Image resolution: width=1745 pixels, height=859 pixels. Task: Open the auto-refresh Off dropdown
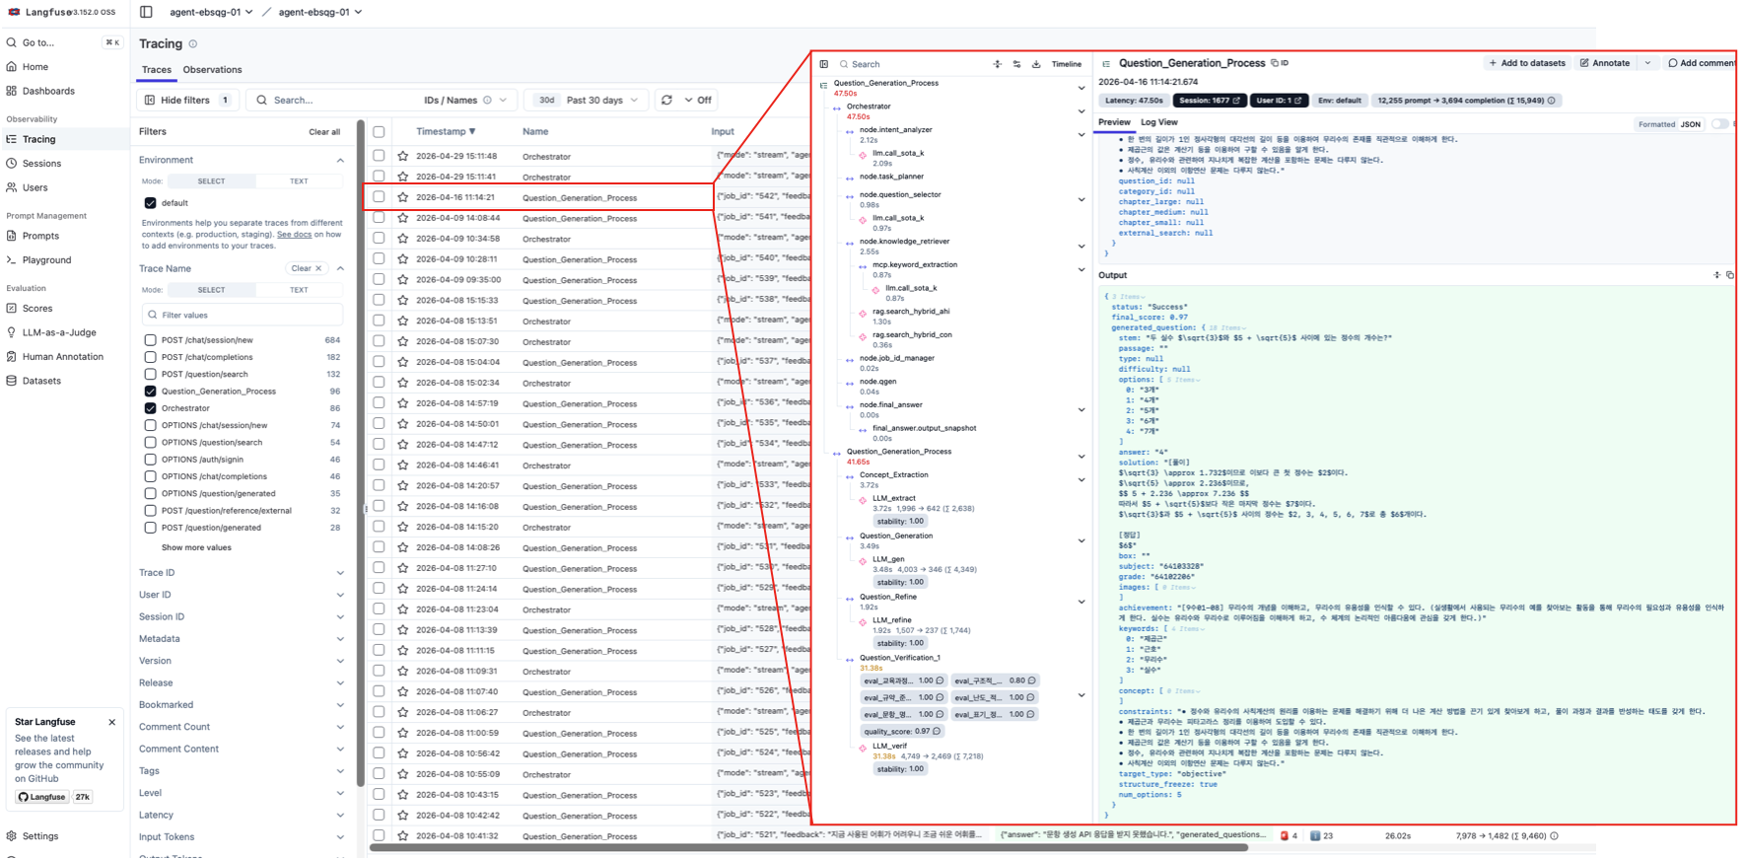pos(697,100)
